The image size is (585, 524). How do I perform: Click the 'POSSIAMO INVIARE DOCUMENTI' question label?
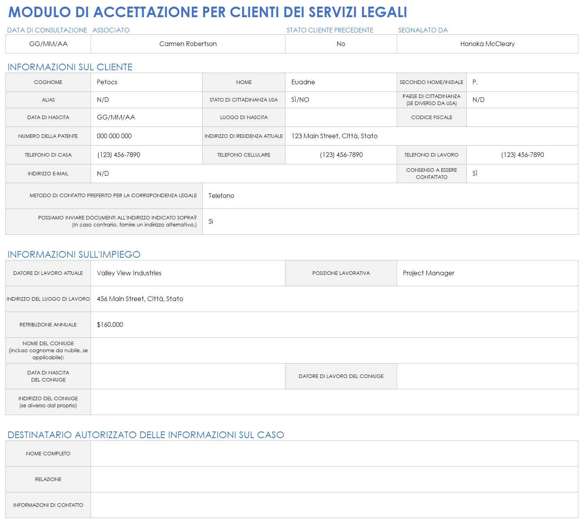(x=104, y=221)
